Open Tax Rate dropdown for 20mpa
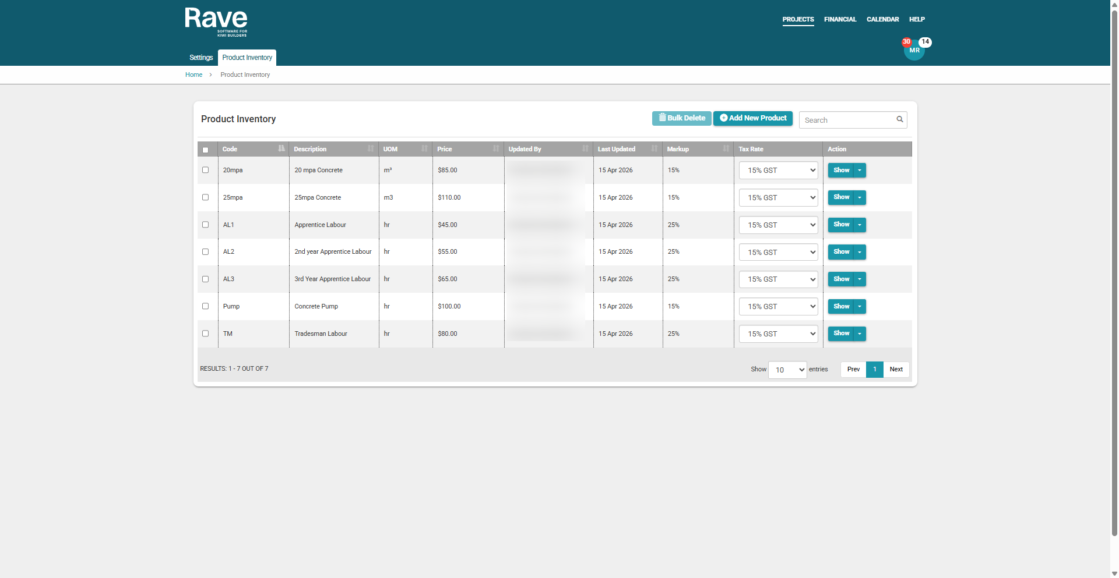 click(x=778, y=171)
